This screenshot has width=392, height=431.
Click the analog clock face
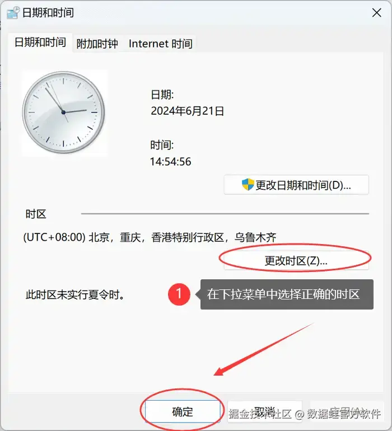[x=63, y=112]
